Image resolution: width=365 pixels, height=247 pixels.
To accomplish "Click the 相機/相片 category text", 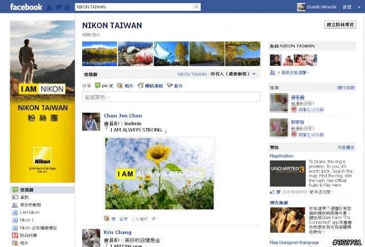I will pos(91,35).
